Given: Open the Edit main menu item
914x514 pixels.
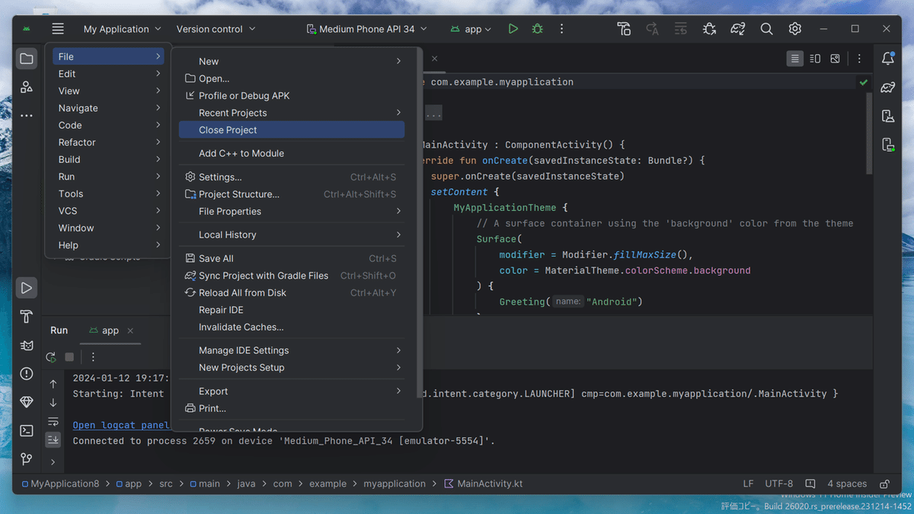Looking at the screenshot, I should 109,74.
